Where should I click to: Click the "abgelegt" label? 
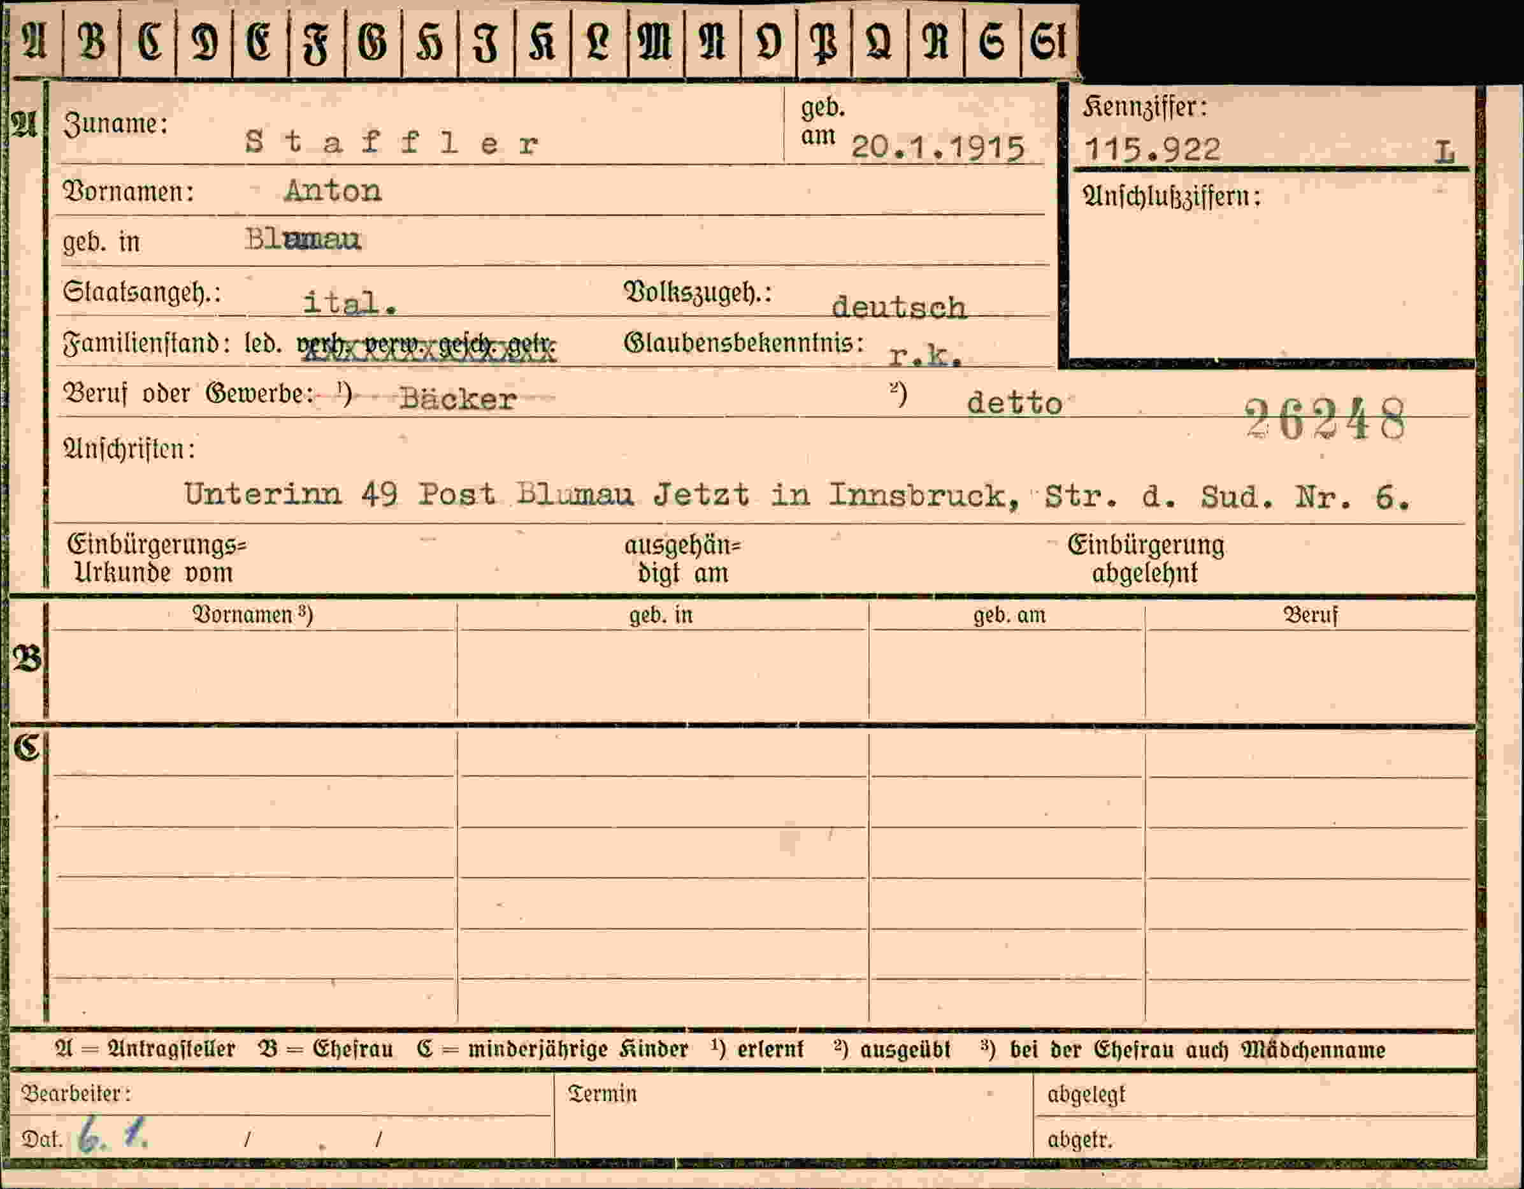click(1086, 1095)
